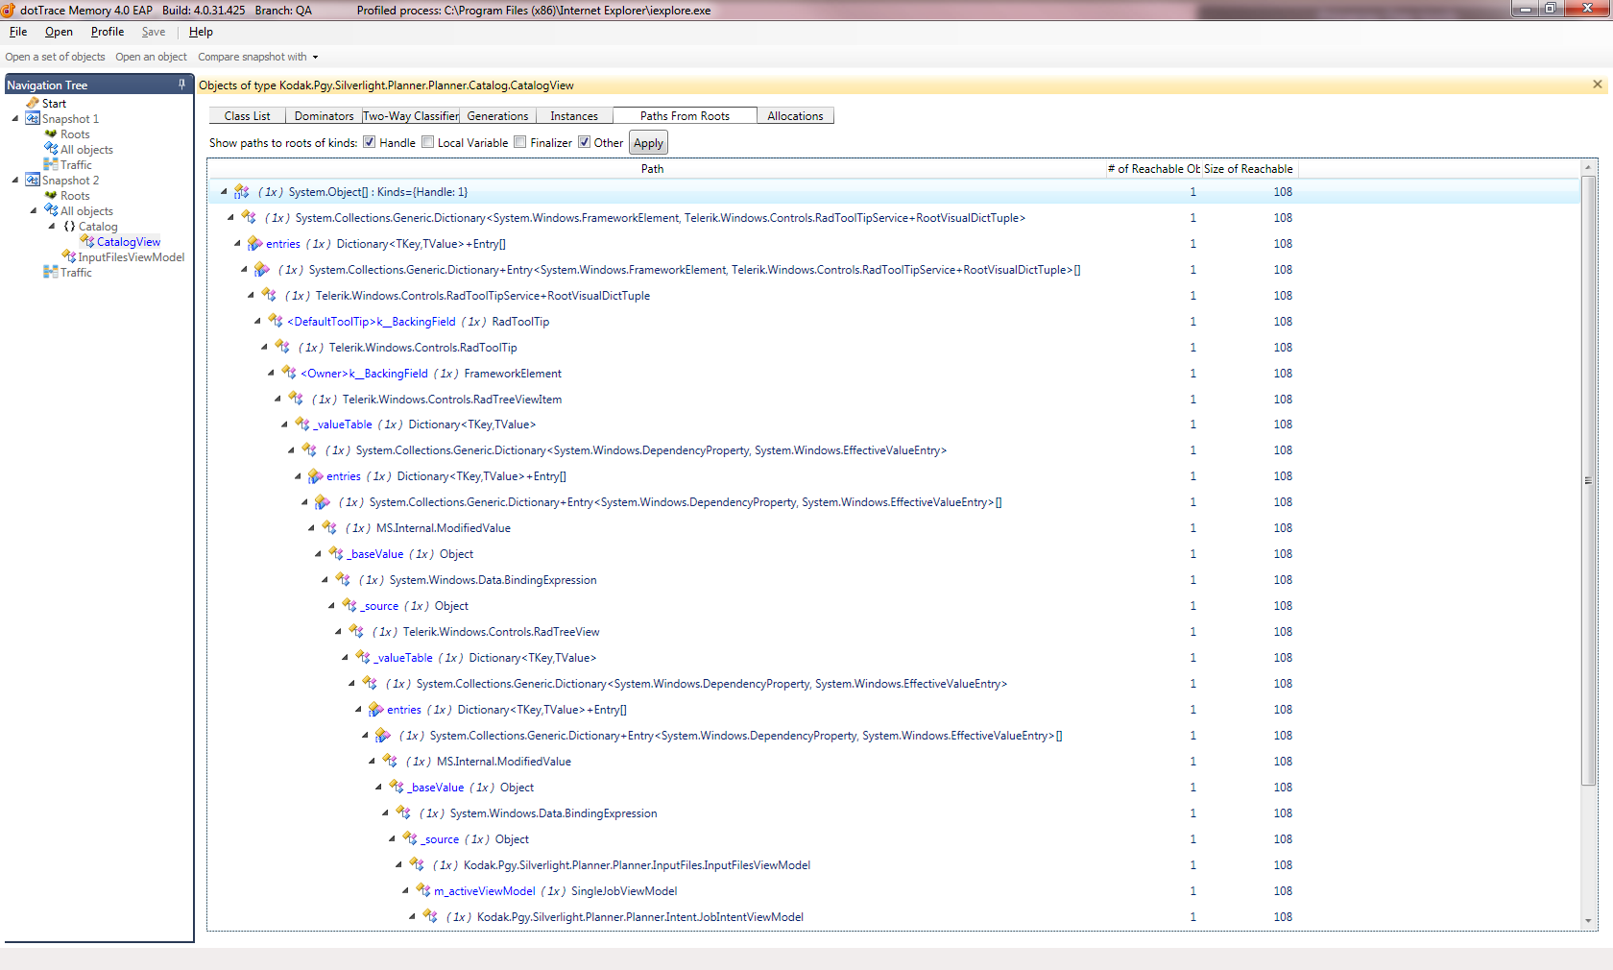The width and height of the screenshot is (1613, 970).
Task: Click the System.Object[] root path icon
Action: coord(241,192)
